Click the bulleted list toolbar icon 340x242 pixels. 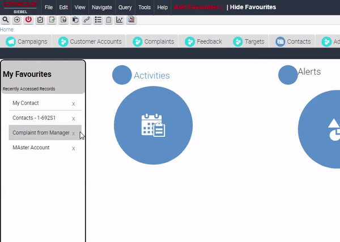[x=98, y=20]
